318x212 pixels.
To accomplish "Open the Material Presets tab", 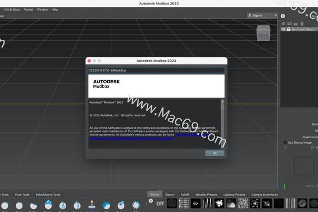I will pyautogui.click(x=206, y=195).
